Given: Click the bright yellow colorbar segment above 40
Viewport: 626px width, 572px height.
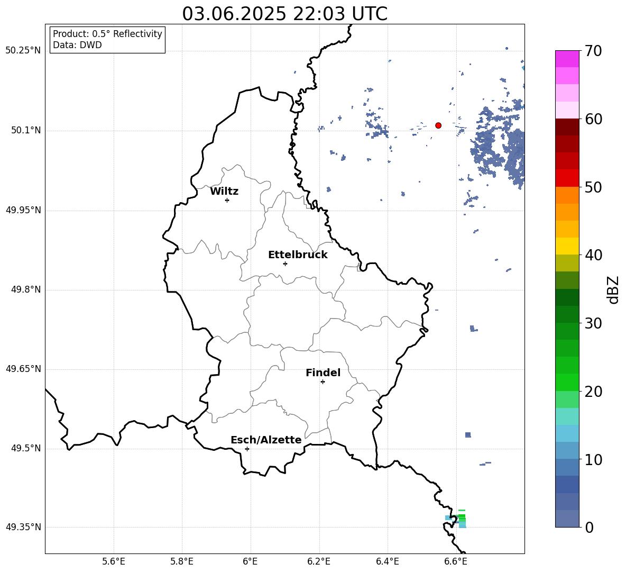Looking at the screenshot, I should pos(567,246).
